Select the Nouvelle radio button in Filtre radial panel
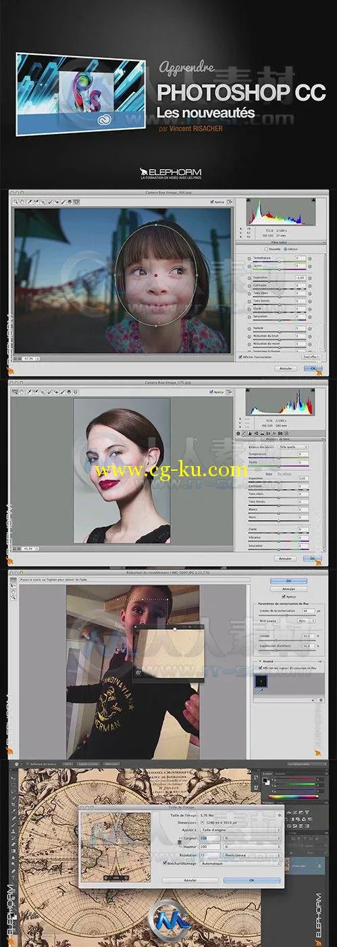Viewport: 337px width, 947px height. [x=266, y=249]
